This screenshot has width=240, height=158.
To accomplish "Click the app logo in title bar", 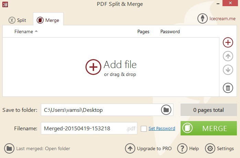I will click(5, 4).
